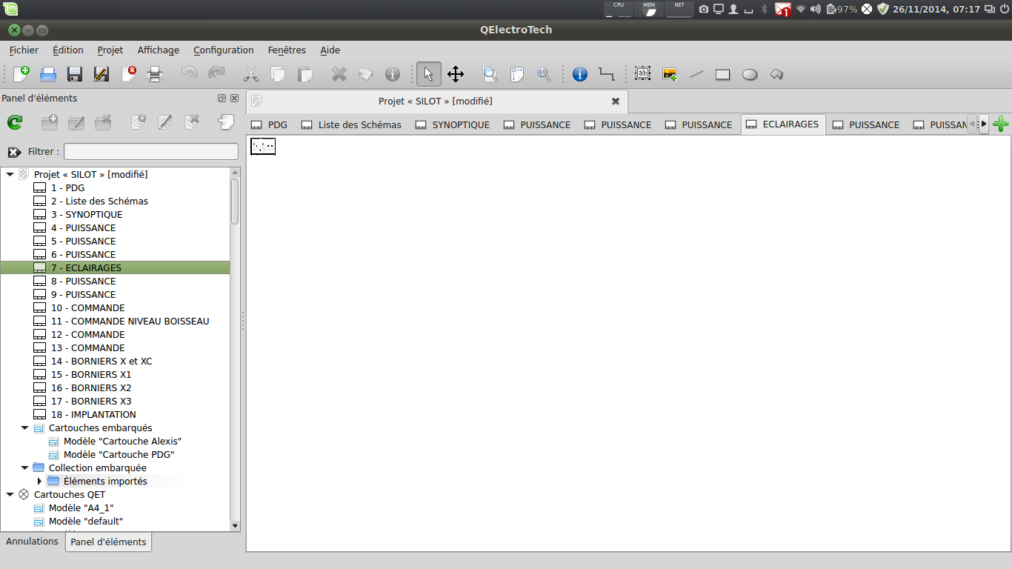Add a text field tool
Screen dimensions: 1012x569
(x=642, y=74)
